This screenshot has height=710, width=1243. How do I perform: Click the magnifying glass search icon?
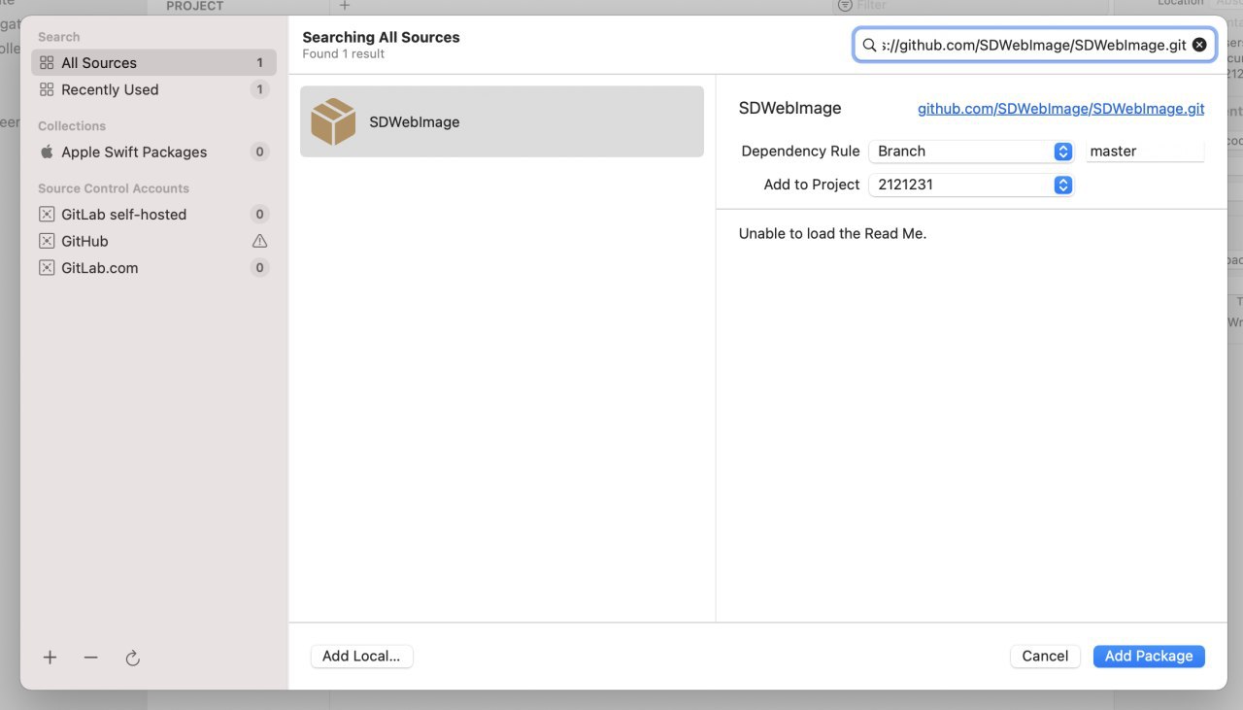coord(870,45)
